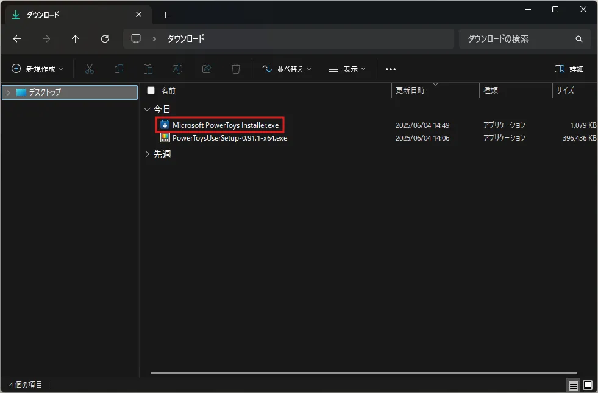The image size is (598, 393).
Task: Toggle the 詳細 details pane
Action: 569,69
